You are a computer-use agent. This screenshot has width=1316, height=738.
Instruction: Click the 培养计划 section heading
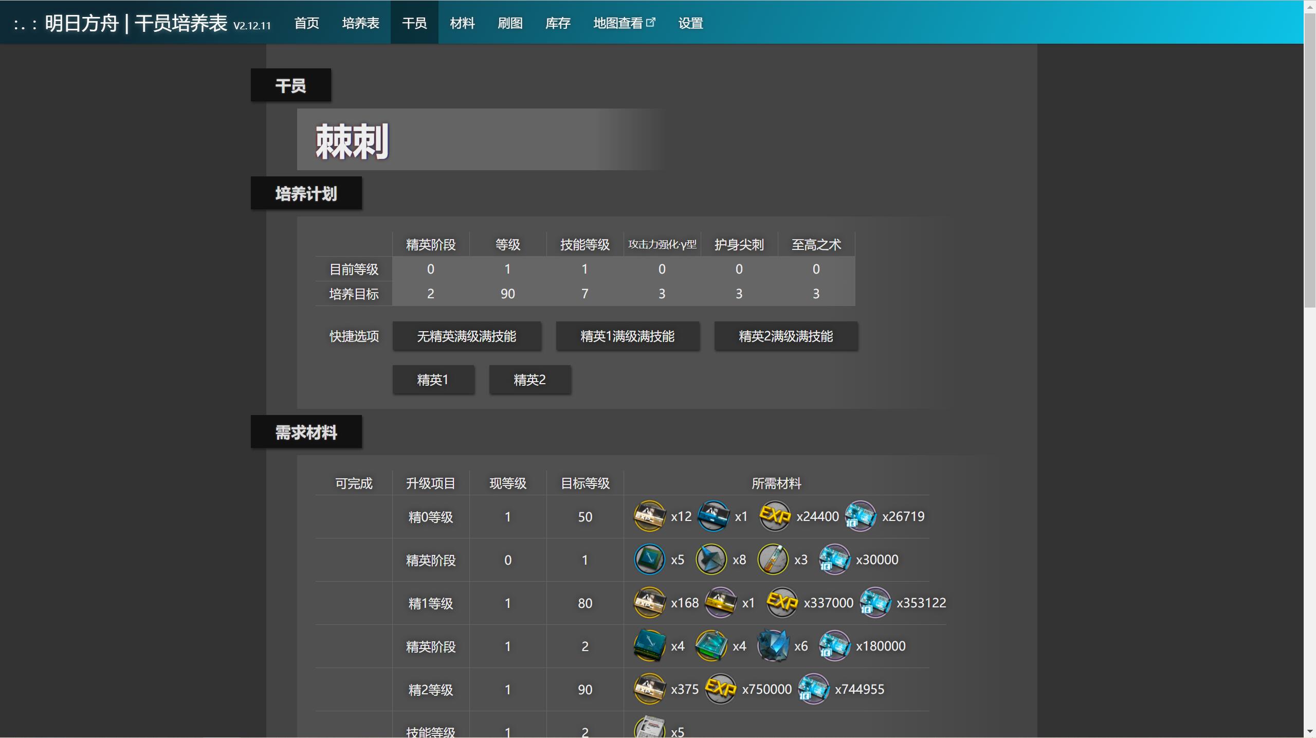click(306, 193)
